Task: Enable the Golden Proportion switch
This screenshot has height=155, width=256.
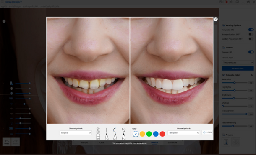Action: point(251,39)
